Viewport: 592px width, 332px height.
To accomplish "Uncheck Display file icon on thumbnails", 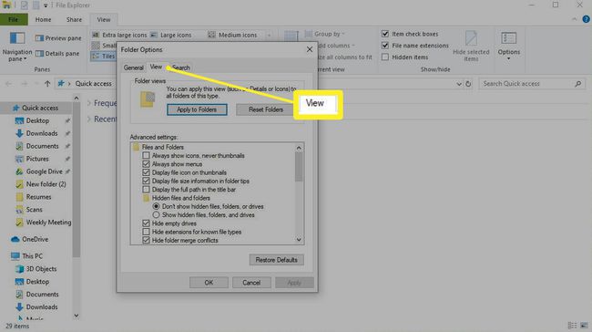I will point(146,172).
